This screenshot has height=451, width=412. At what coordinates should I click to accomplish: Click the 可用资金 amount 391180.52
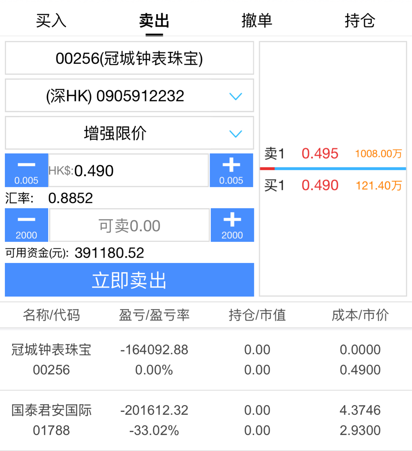coord(109,253)
